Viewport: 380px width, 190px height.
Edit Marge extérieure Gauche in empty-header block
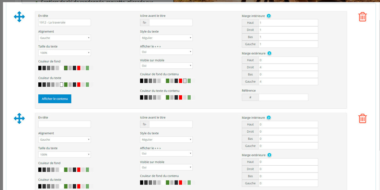click(288, 183)
